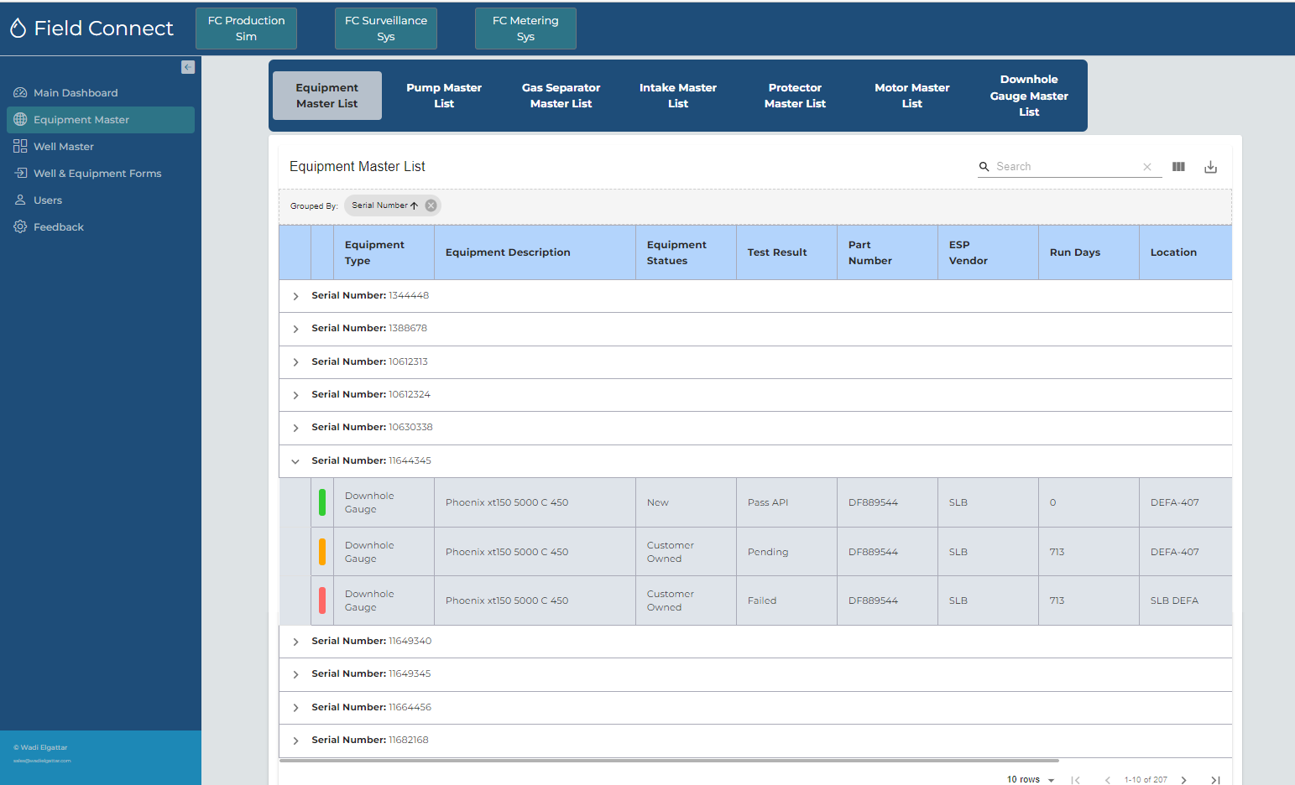This screenshot has height=785, width=1295.
Task: Click the export download icon
Action: 1210,167
